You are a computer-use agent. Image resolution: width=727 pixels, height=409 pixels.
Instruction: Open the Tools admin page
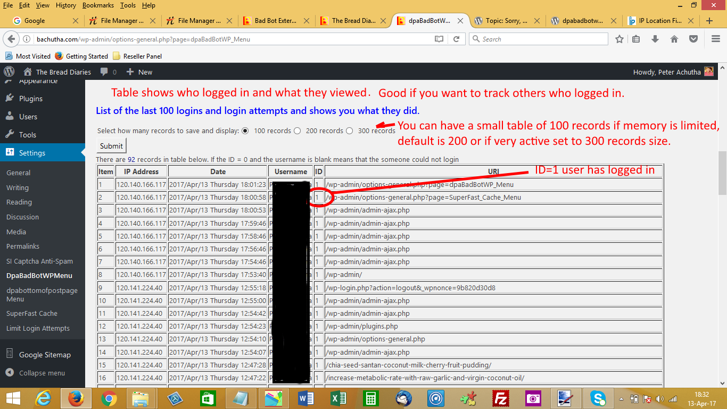point(28,135)
